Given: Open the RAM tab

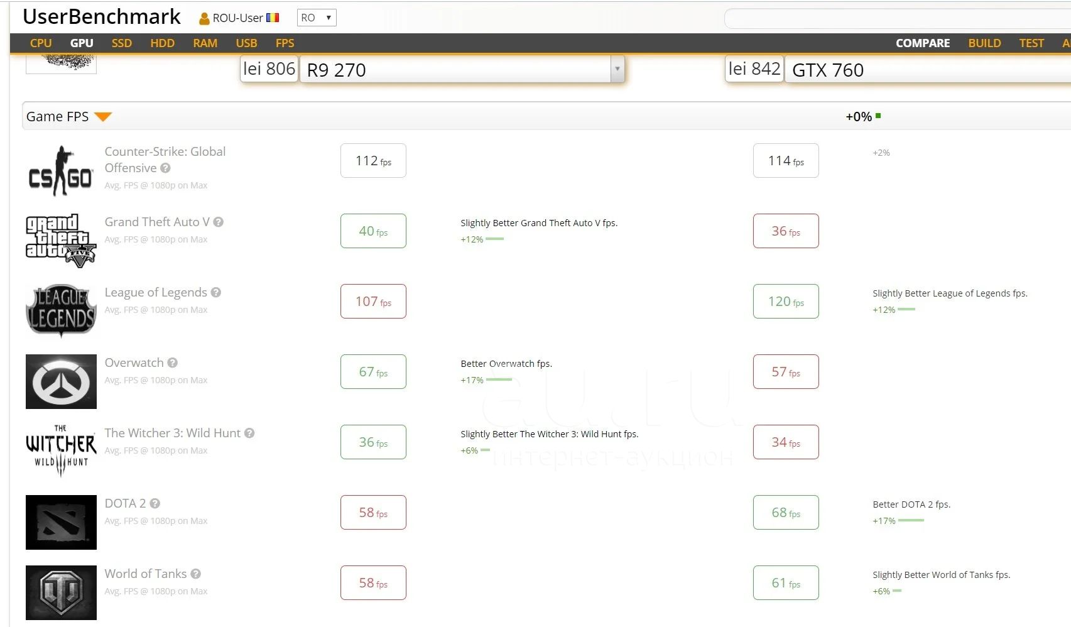Looking at the screenshot, I should click(x=205, y=43).
